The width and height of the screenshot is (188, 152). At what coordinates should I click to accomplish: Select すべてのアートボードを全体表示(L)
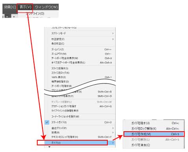tap(80, 63)
